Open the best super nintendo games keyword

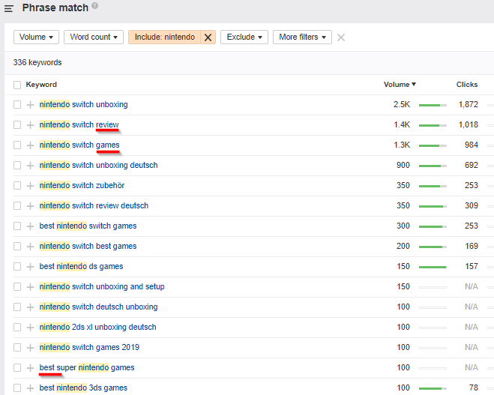click(x=87, y=368)
